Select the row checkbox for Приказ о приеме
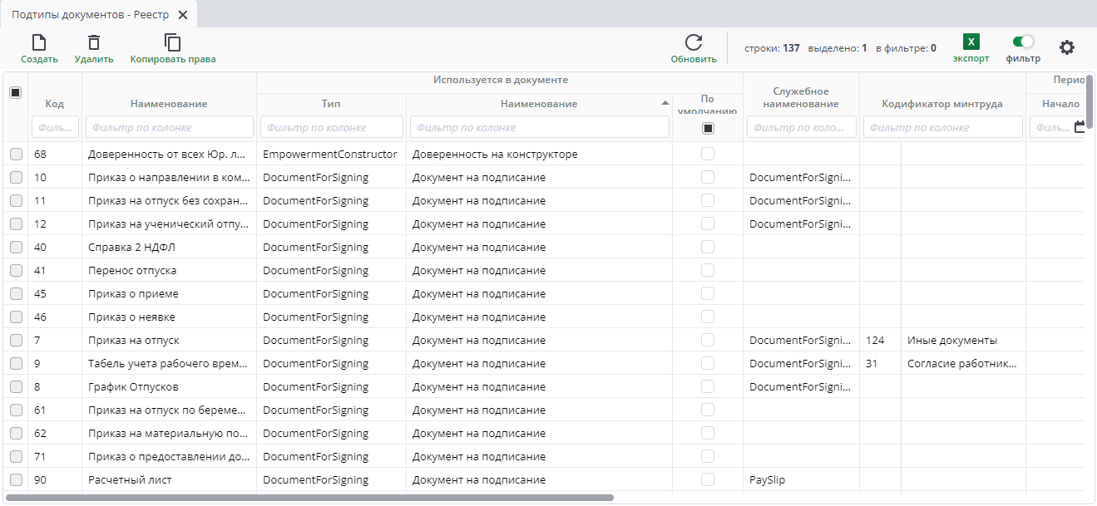Image resolution: width=1097 pixels, height=506 pixels. click(x=16, y=293)
